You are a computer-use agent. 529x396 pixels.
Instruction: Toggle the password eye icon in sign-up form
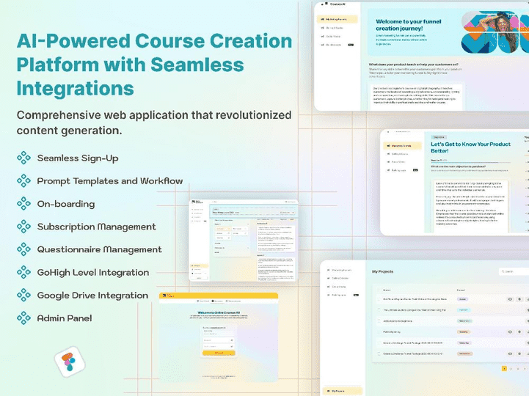[x=232, y=340]
